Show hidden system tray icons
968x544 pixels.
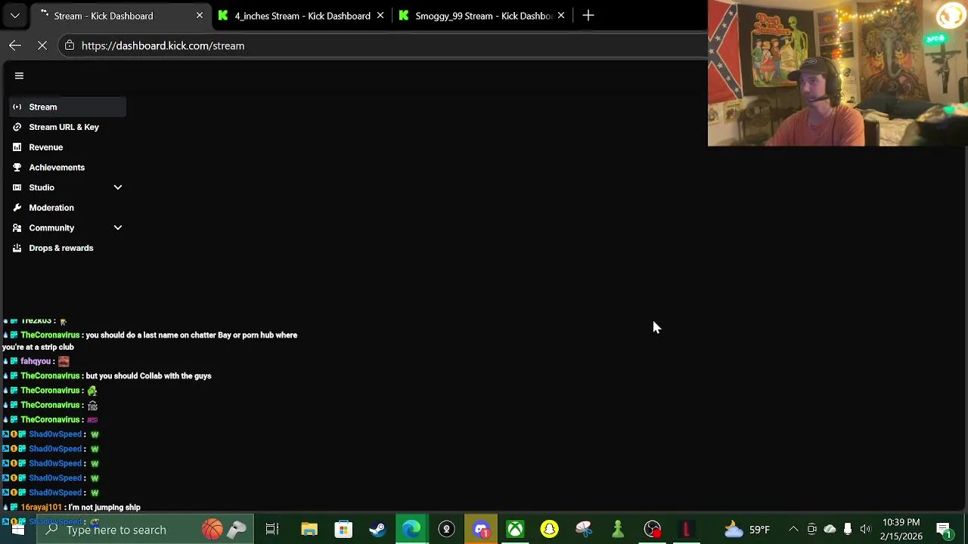click(793, 530)
